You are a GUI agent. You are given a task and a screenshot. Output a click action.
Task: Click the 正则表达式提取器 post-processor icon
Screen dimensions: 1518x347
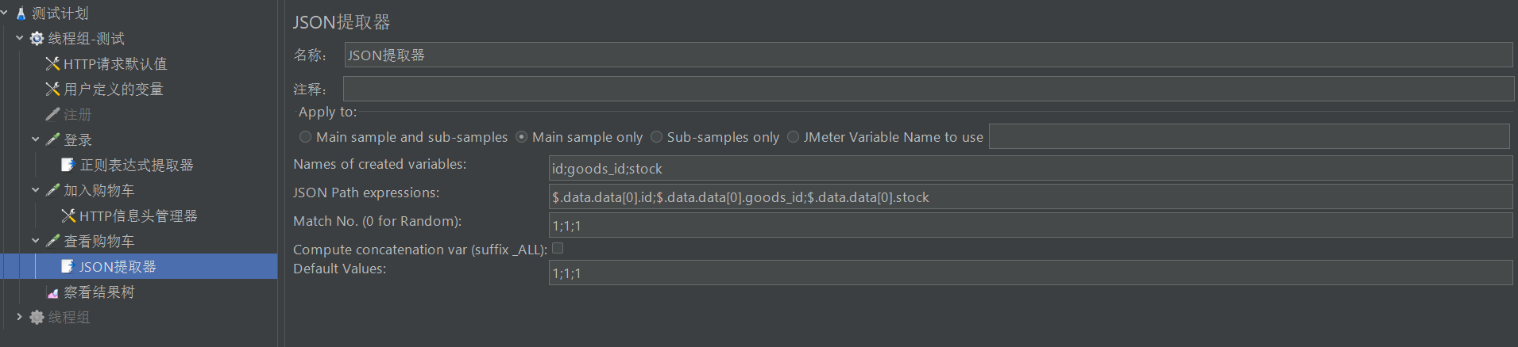(x=68, y=165)
